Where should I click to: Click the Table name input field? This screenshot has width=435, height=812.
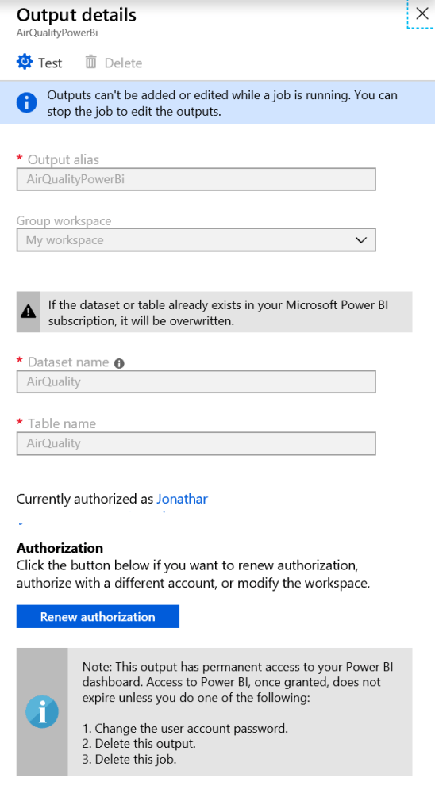click(196, 443)
